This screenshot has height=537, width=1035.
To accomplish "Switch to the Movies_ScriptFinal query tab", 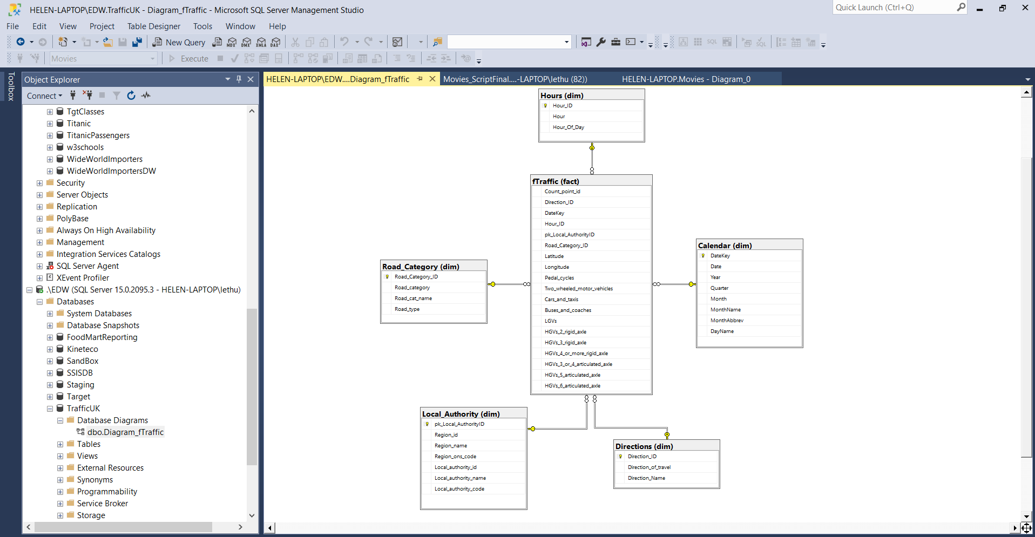I will click(x=515, y=79).
